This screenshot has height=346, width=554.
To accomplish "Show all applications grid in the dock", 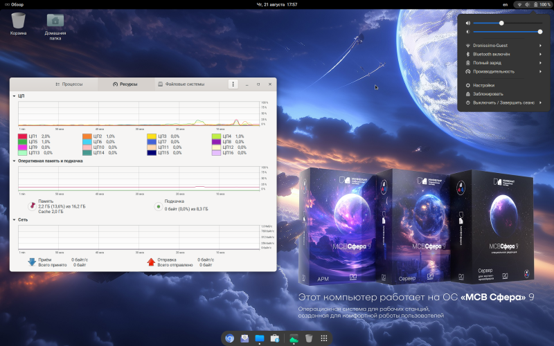I will click(324, 338).
